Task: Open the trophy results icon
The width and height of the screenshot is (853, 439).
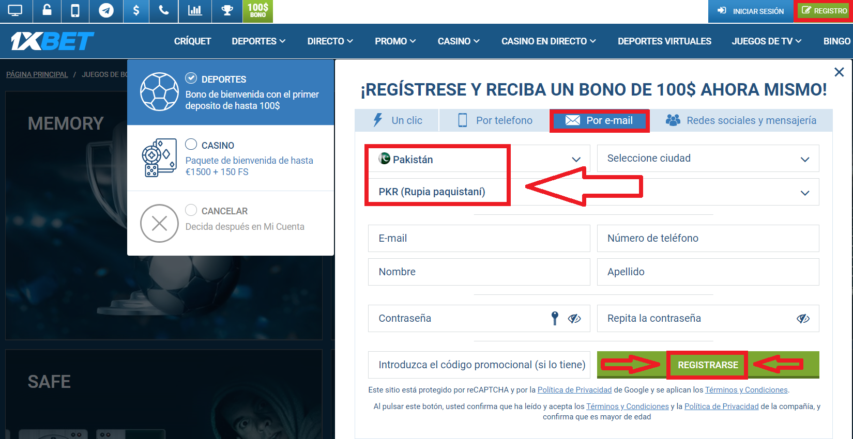Action: [x=227, y=10]
